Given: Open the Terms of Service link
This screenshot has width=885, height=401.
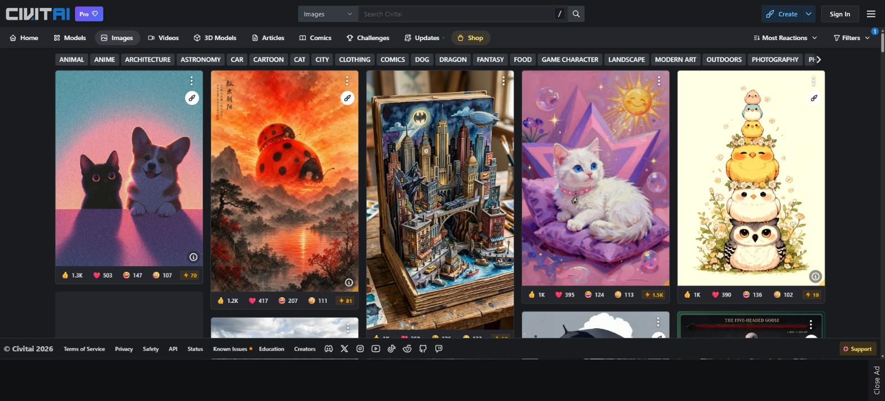Looking at the screenshot, I should tap(84, 349).
